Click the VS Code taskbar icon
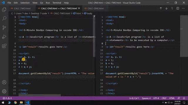 [27, 102]
